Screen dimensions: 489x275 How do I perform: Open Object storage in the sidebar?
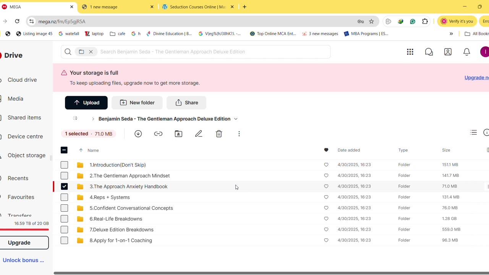pyautogui.click(x=26, y=155)
